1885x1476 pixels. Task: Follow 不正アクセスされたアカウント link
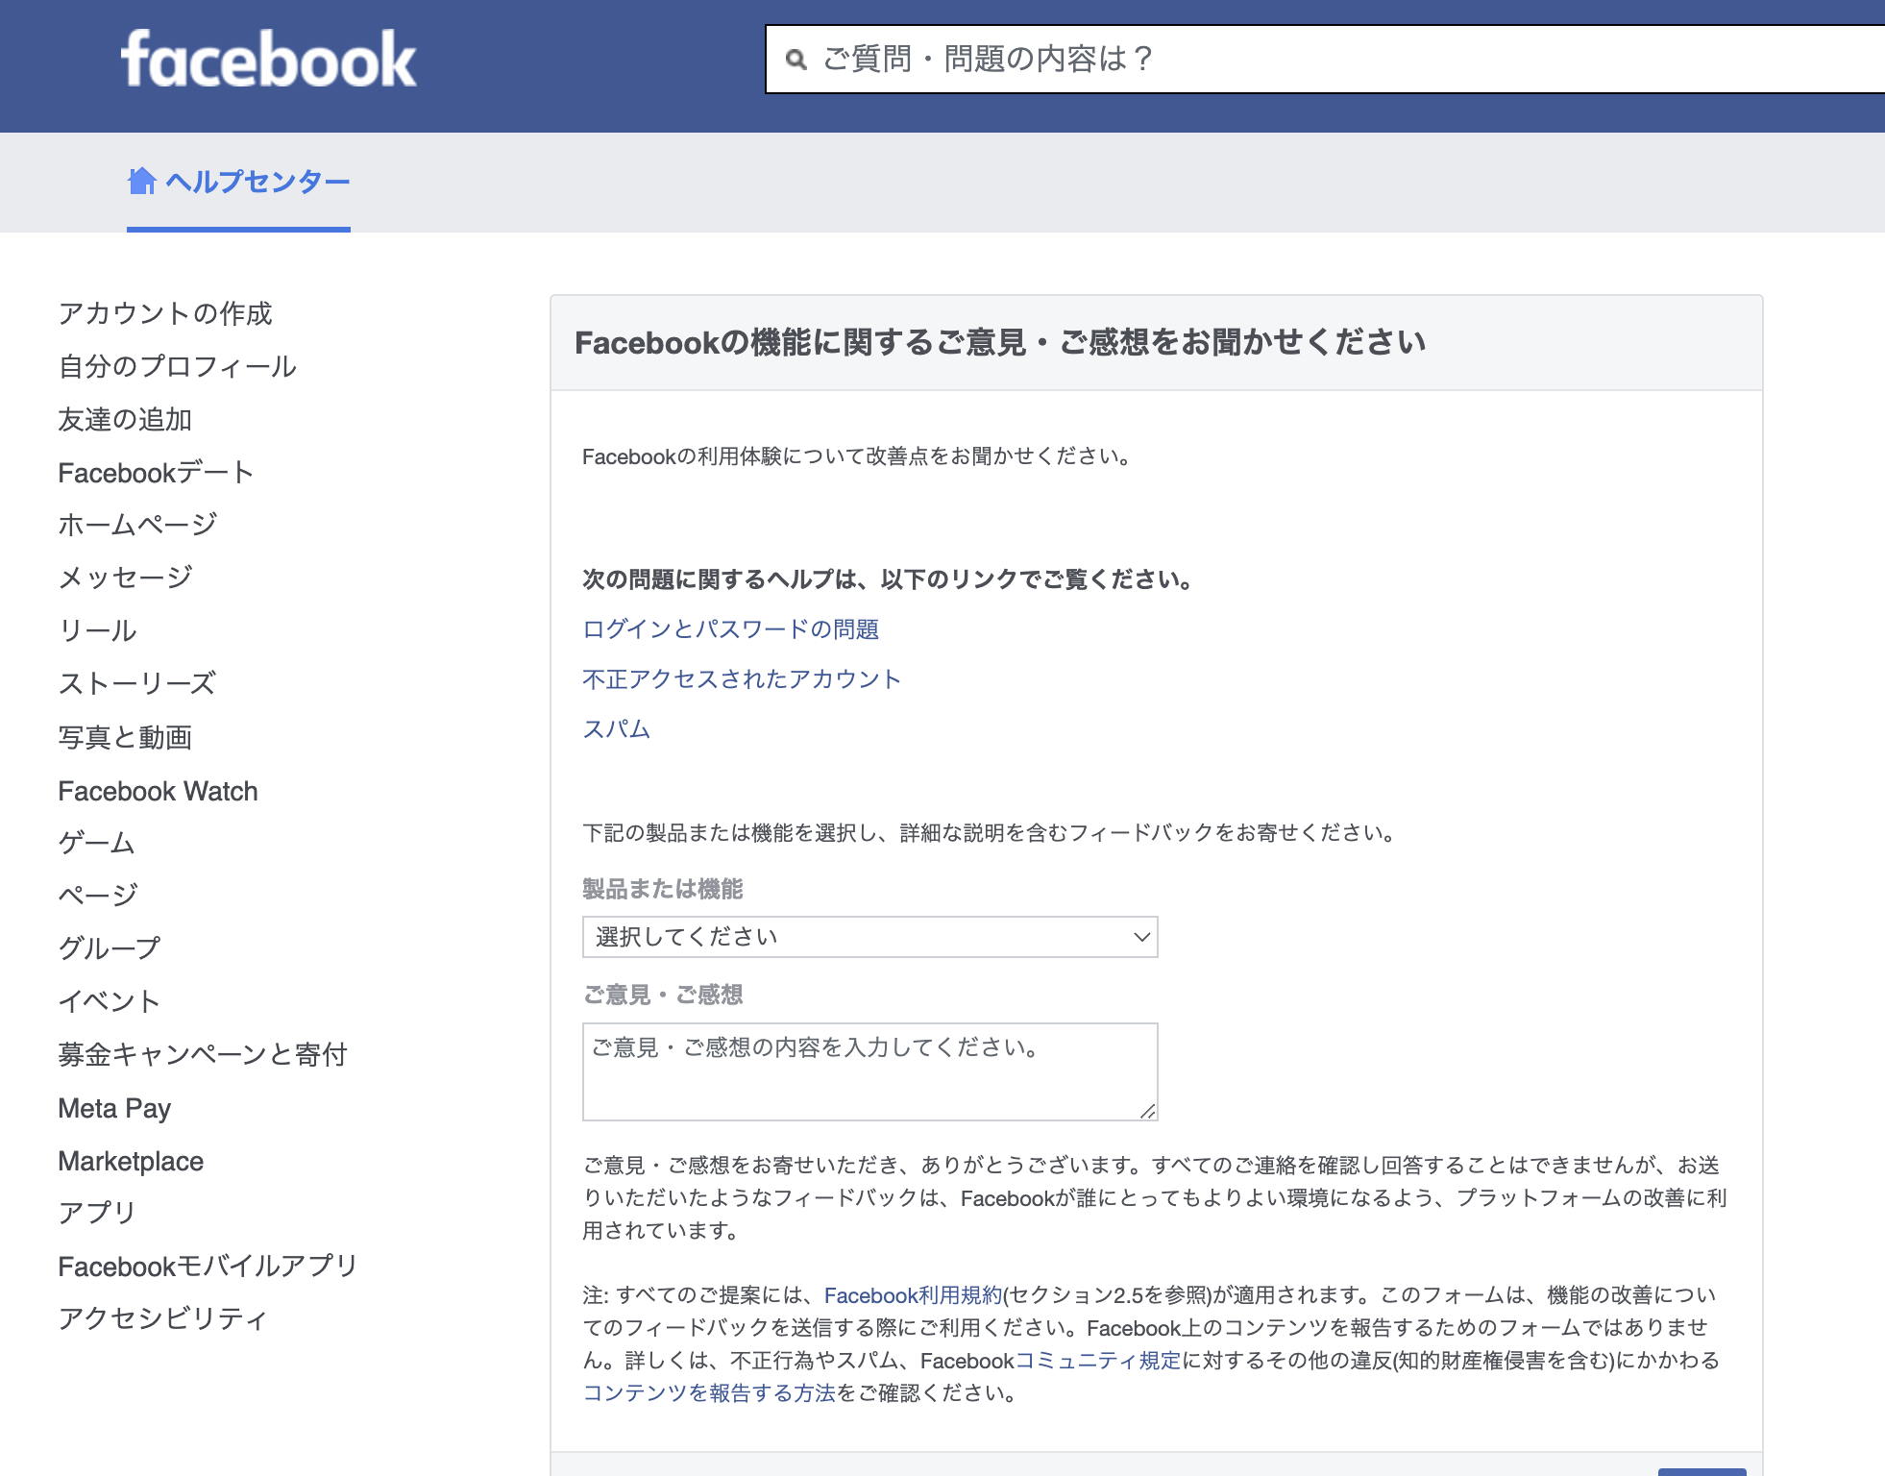pyautogui.click(x=742, y=679)
